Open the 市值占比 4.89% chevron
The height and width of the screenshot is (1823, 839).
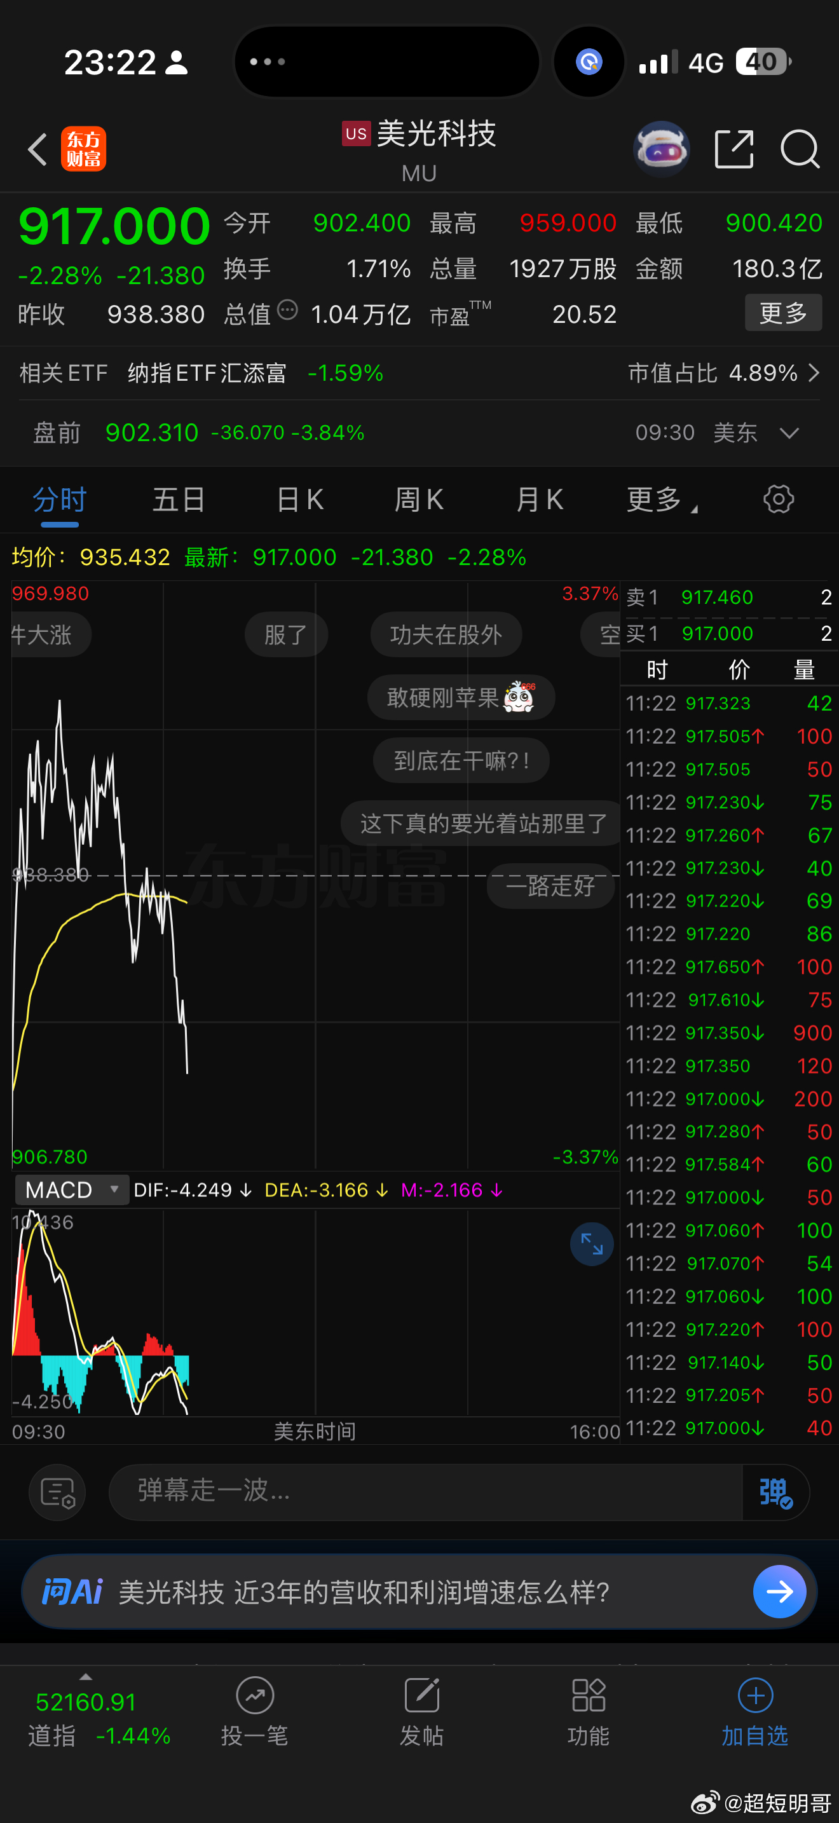pos(814,372)
